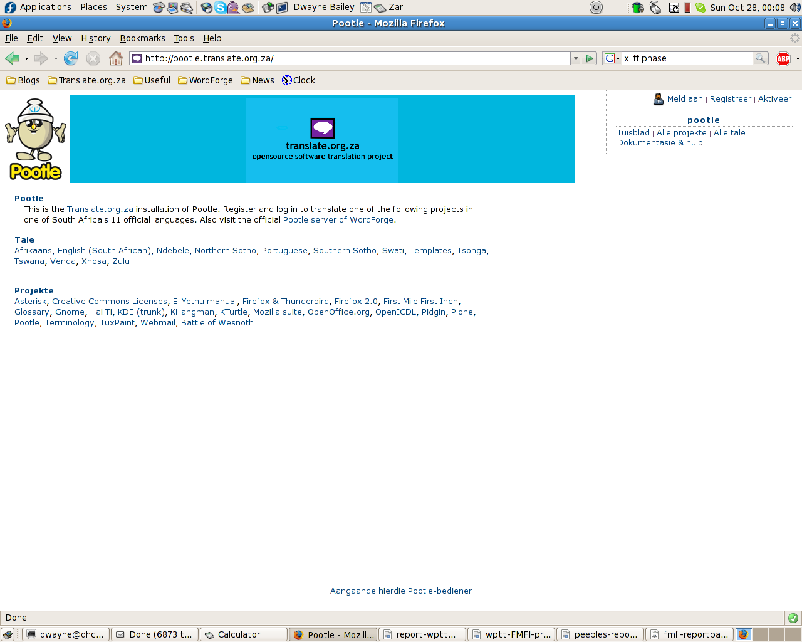Launch Skype from the top panel

[220, 8]
